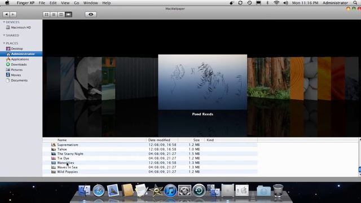Open the View menu
Viewport: 361px width, 203px height.
(x=65, y=3)
